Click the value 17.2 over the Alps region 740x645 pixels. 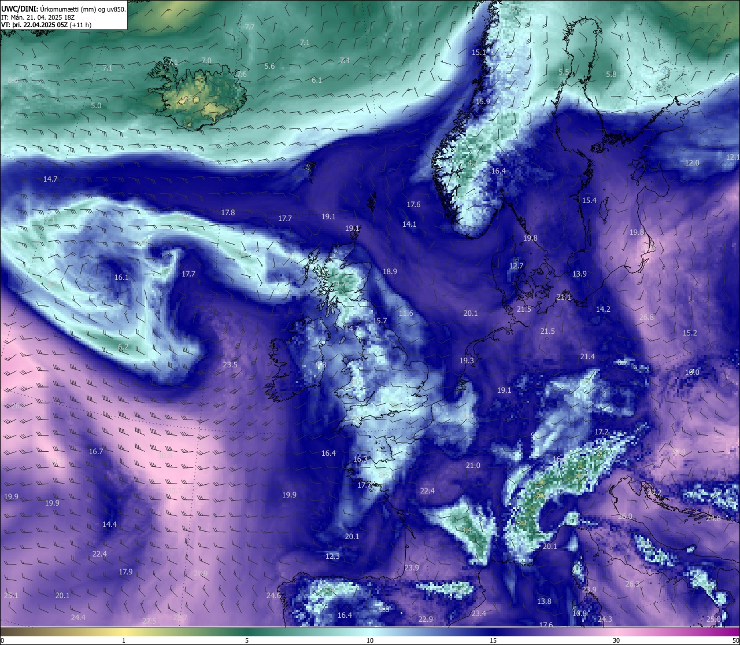601,432
